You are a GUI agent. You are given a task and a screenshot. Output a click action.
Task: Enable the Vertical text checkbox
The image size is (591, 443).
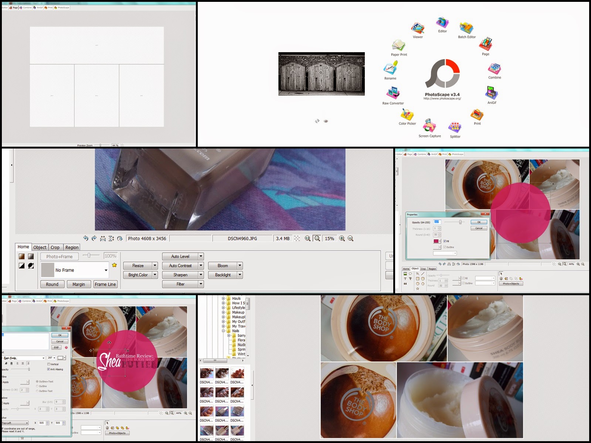click(48, 364)
